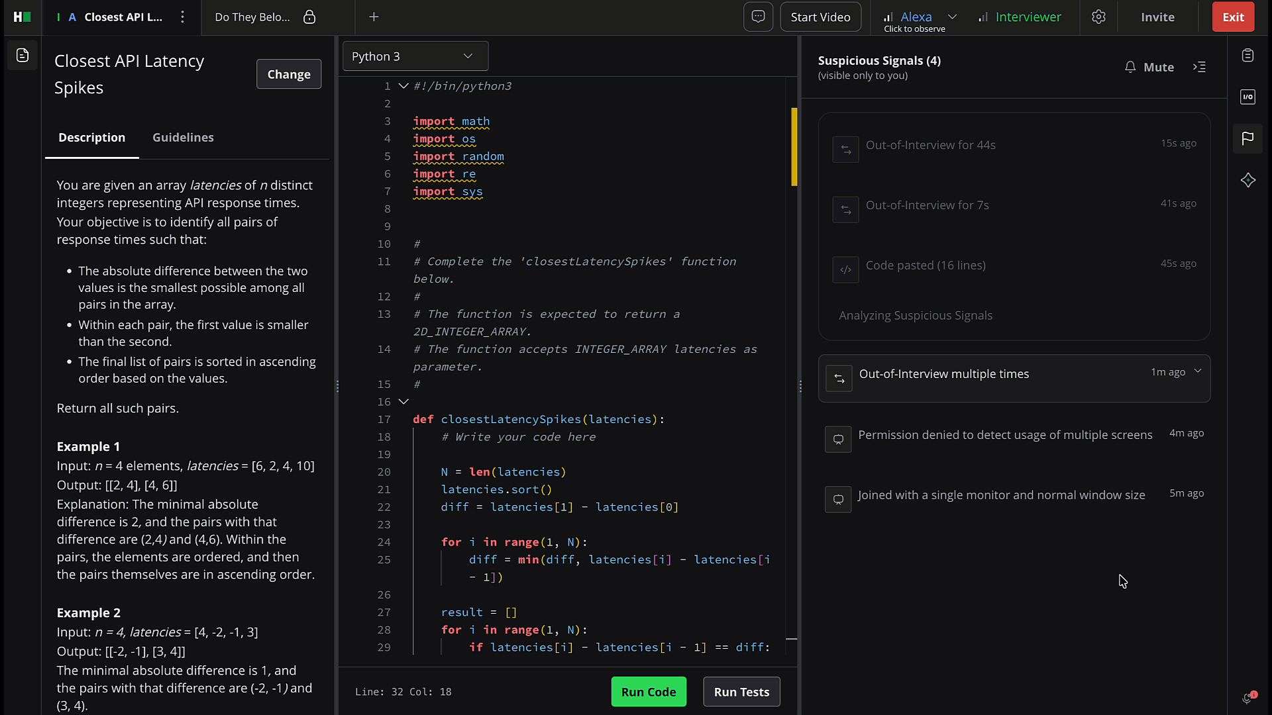Viewport: 1272px width, 715px height.
Task: Switch to the Guidelines tab
Action: (183, 137)
